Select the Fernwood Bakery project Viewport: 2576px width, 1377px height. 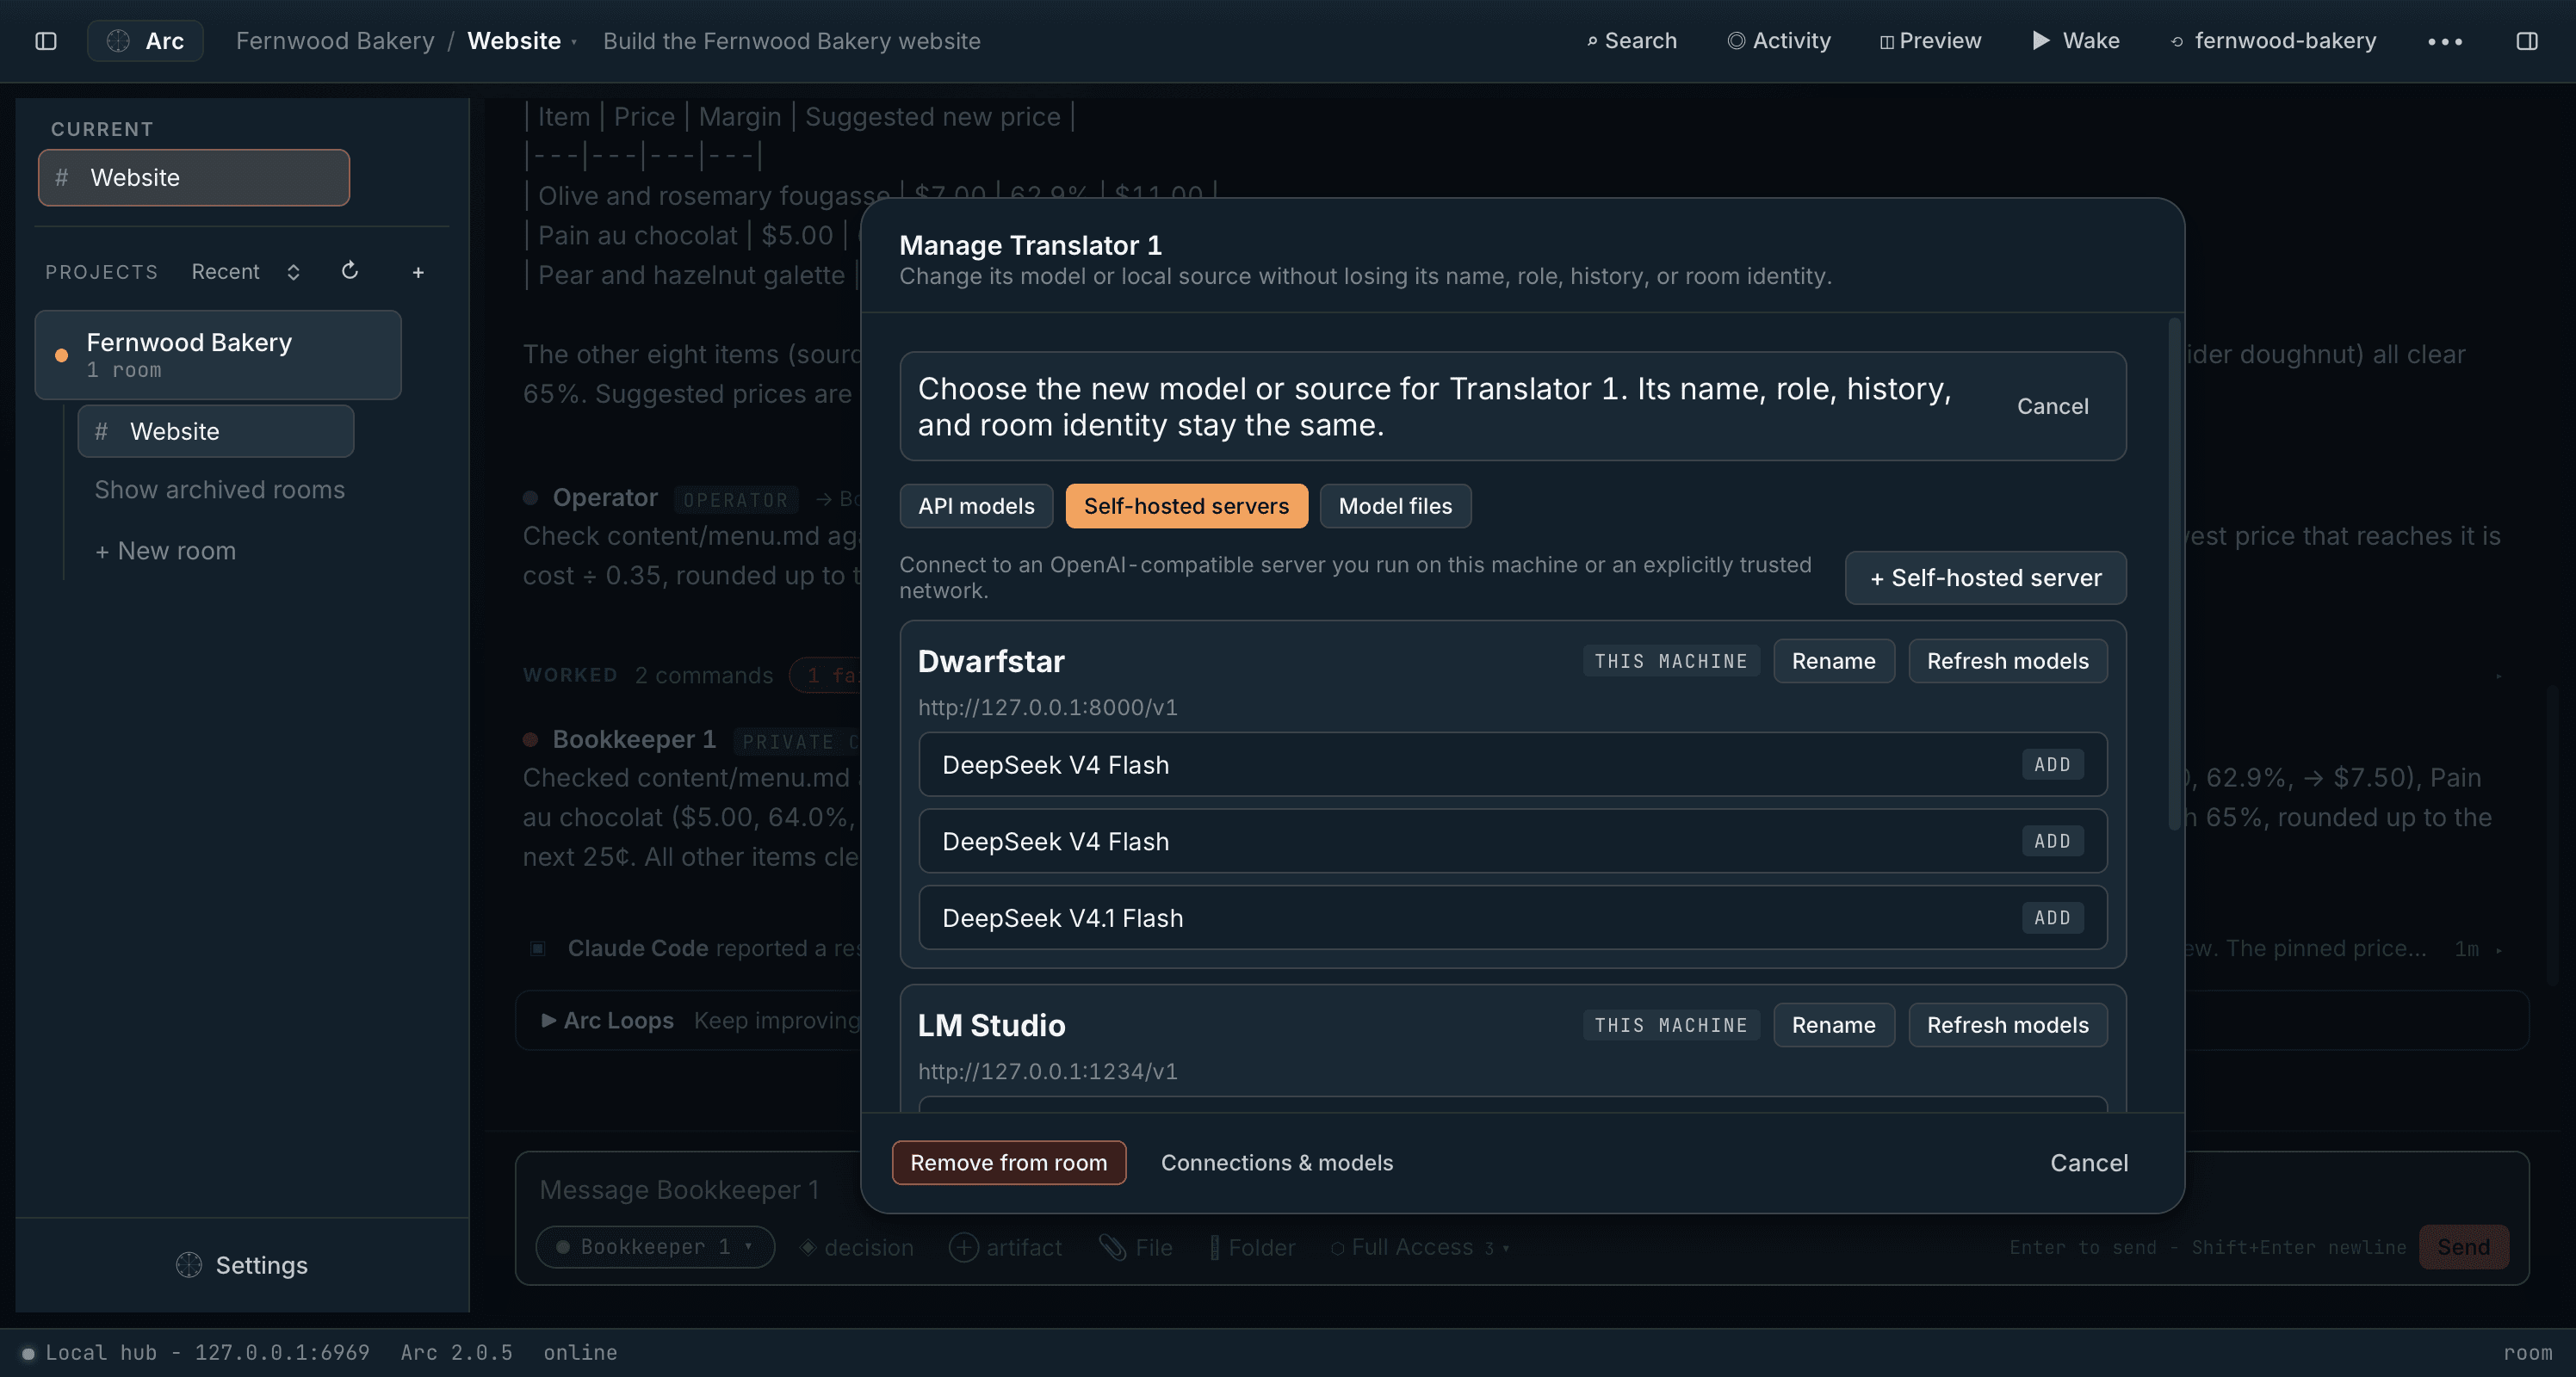pyautogui.click(x=218, y=355)
